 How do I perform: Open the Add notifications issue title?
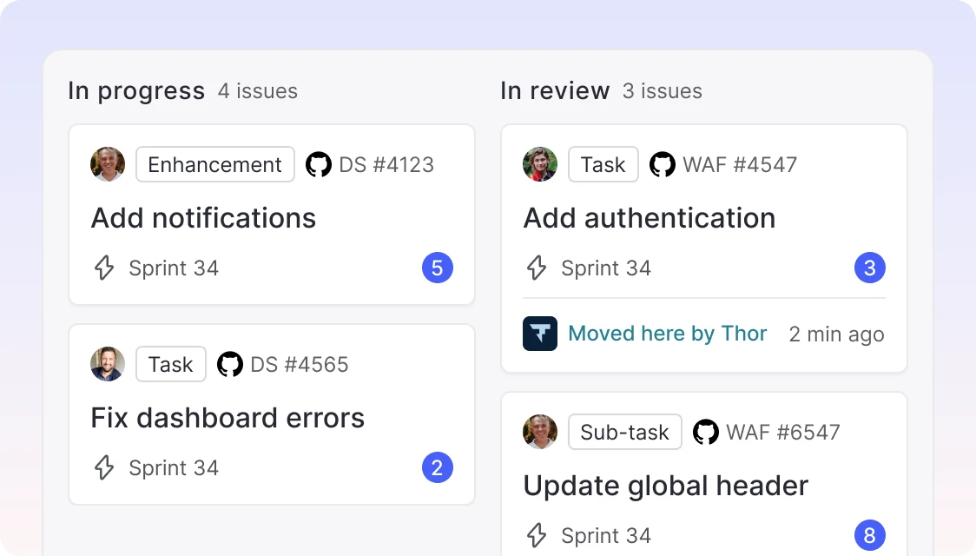(203, 218)
